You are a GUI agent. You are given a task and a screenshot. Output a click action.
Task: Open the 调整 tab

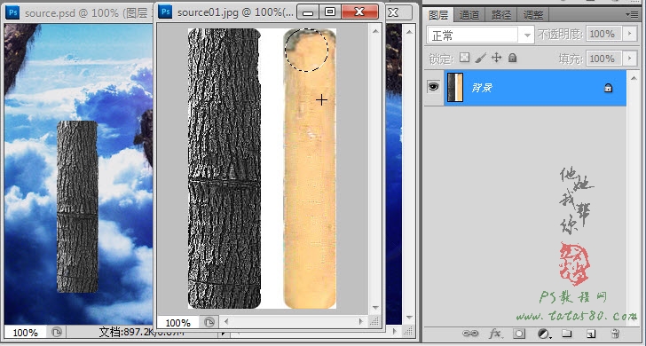533,15
